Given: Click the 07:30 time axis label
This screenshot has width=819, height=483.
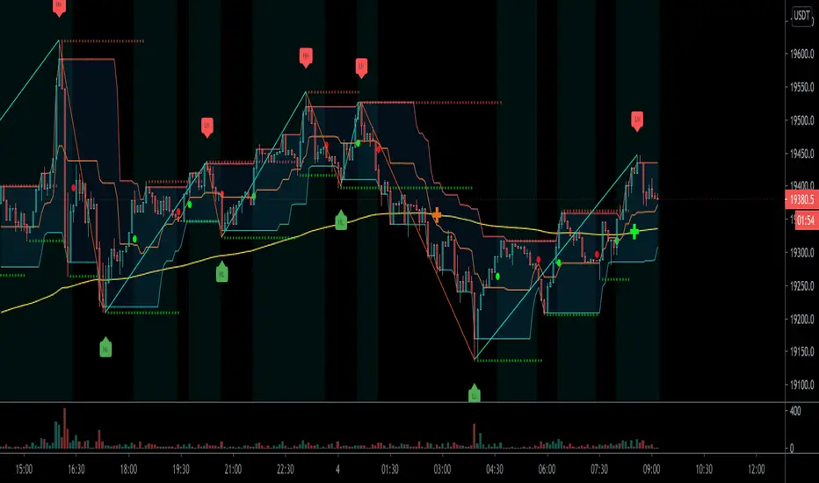Looking at the screenshot, I should coord(599,470).
